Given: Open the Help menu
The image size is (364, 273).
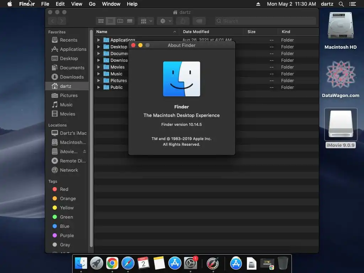Looking at the screenshot, I should click(x=132, y=4).
